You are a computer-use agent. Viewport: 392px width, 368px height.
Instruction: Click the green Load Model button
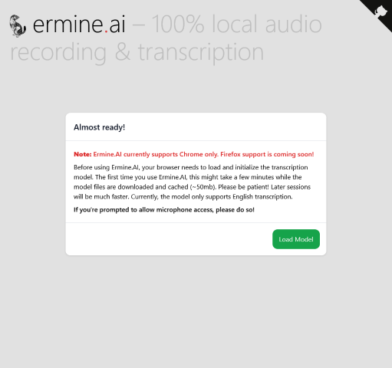[x=296, y=239]
